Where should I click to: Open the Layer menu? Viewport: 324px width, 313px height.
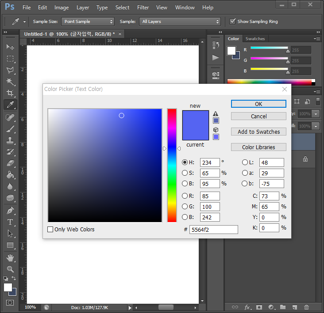pyautogui.click(x=83, y=8)
